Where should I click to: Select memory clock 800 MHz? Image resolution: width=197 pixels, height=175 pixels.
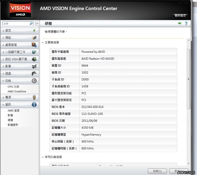[87, 148]
